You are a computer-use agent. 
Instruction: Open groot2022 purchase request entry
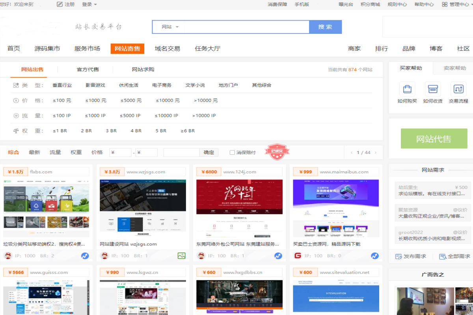[x=433, y=235]
